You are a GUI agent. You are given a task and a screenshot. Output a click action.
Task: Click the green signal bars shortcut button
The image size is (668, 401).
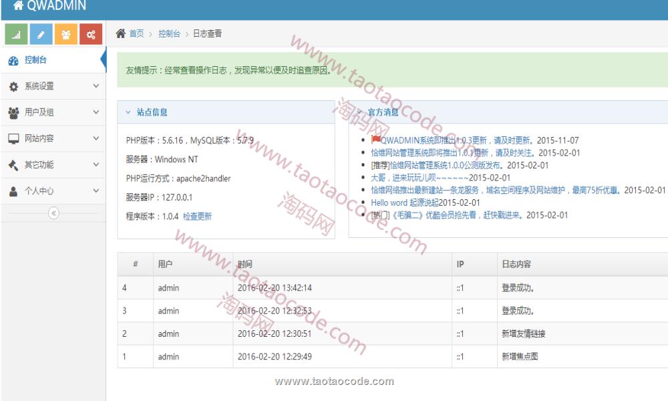[x=16, y=34]
